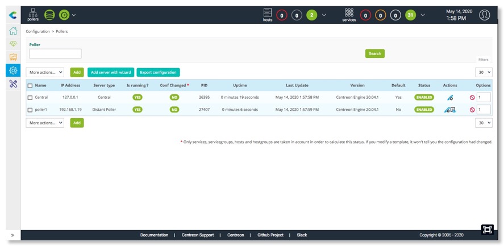This screenshot has height=246, width=504.
Task: Open the top More actions dropdown
Action: (x=45, y=72)
